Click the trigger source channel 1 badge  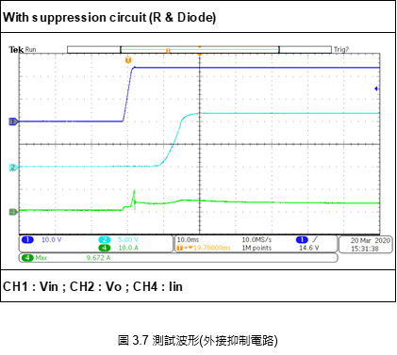point(302,240)
